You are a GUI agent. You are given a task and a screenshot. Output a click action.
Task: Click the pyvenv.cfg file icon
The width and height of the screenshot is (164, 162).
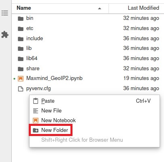[x=21, y=89]
